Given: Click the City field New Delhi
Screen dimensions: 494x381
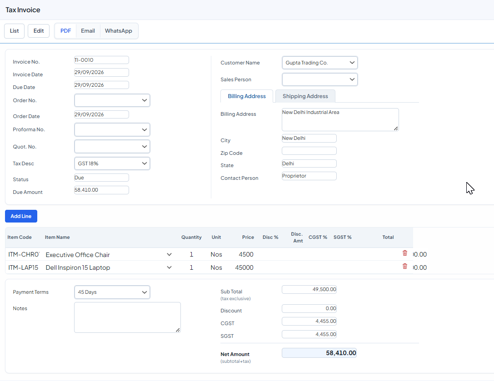Looking at the screenshot, I should tap(309, 138).
